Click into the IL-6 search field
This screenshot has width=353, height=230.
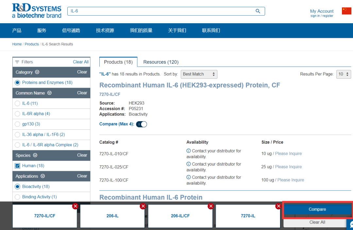click(160, 11)
